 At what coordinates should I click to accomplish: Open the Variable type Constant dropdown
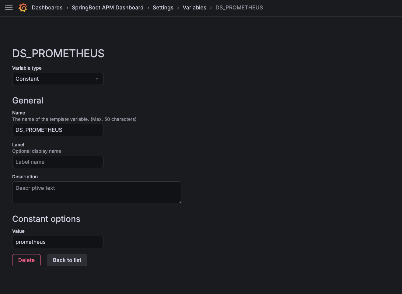point(55,79)
